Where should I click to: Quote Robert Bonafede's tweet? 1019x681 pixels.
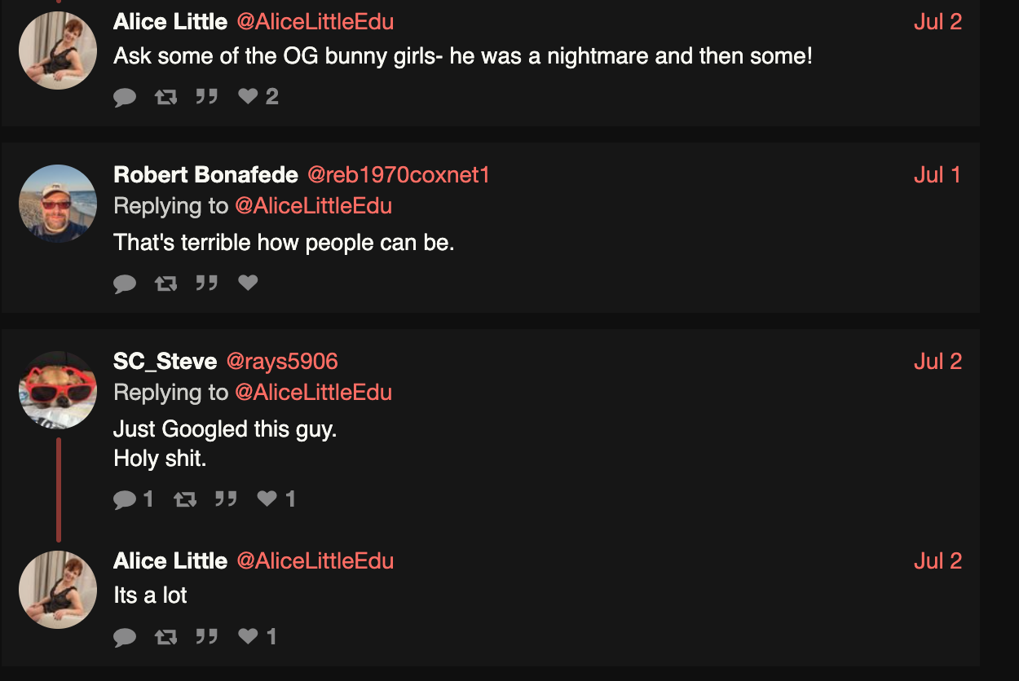[x=207, y=283]
